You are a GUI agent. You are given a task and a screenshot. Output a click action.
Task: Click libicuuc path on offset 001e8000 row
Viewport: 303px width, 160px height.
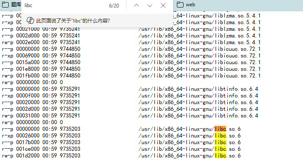(199, 69)
